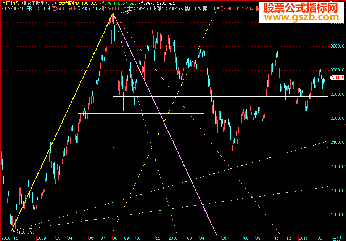Click the 2009 year label on time axis
Image resolution: width=346 pixels, height=241 pixels.
(41, 238)
